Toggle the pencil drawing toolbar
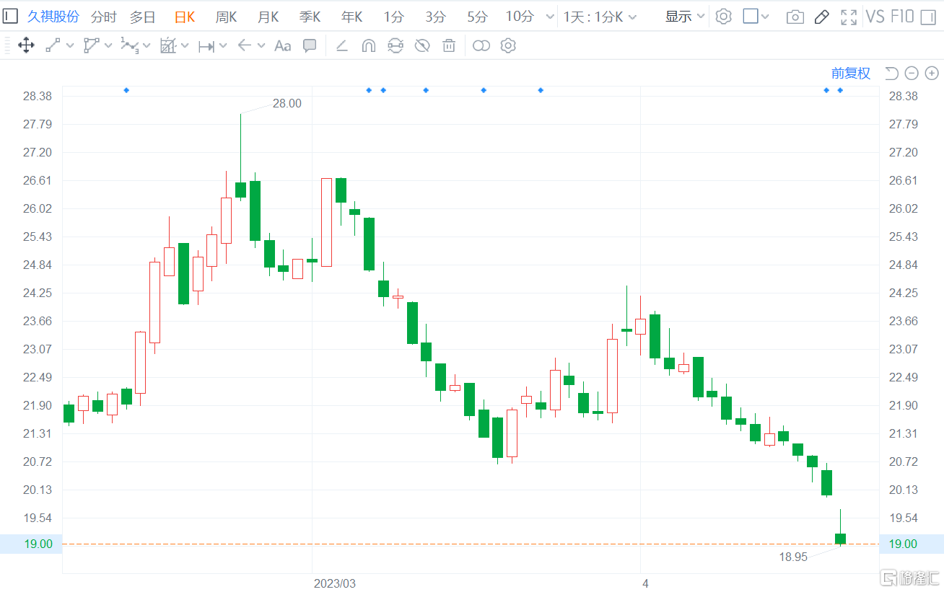The height and width of the screenshot is (592, 944). 822,17
